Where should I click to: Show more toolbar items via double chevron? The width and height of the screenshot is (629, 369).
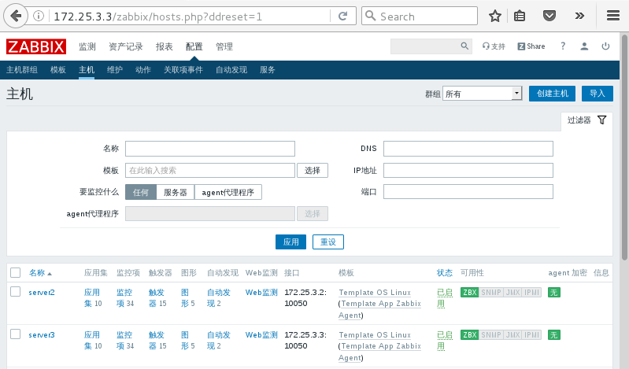pos(579,16)
